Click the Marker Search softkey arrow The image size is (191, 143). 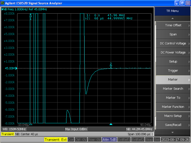(189, 89)
